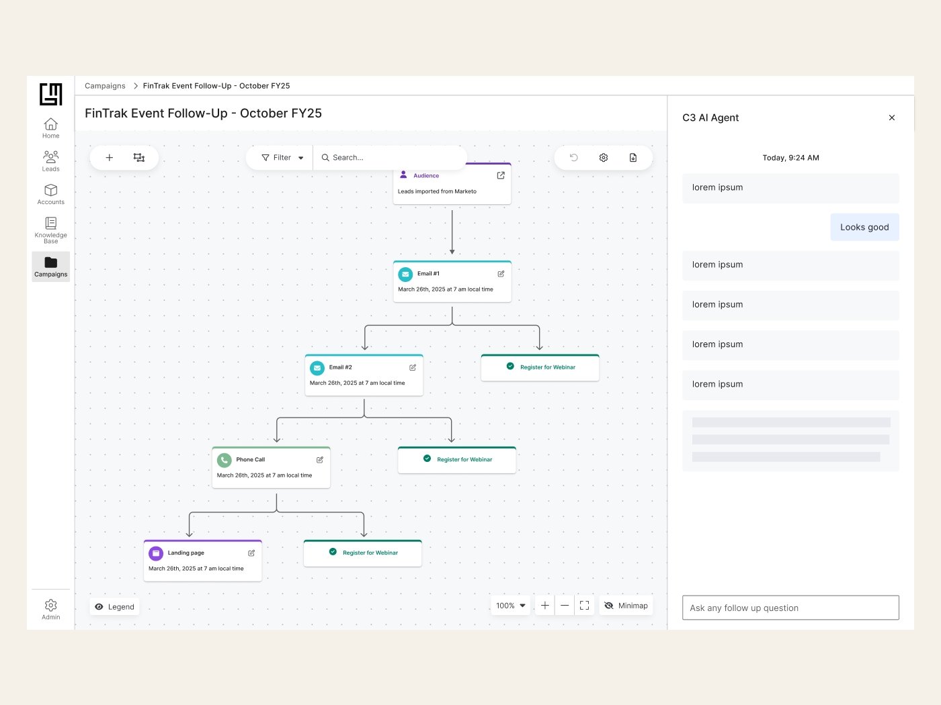The image size is (941, 705).
Task: Click the Campaigns breadcrumb link
Action: coord(105,86)
